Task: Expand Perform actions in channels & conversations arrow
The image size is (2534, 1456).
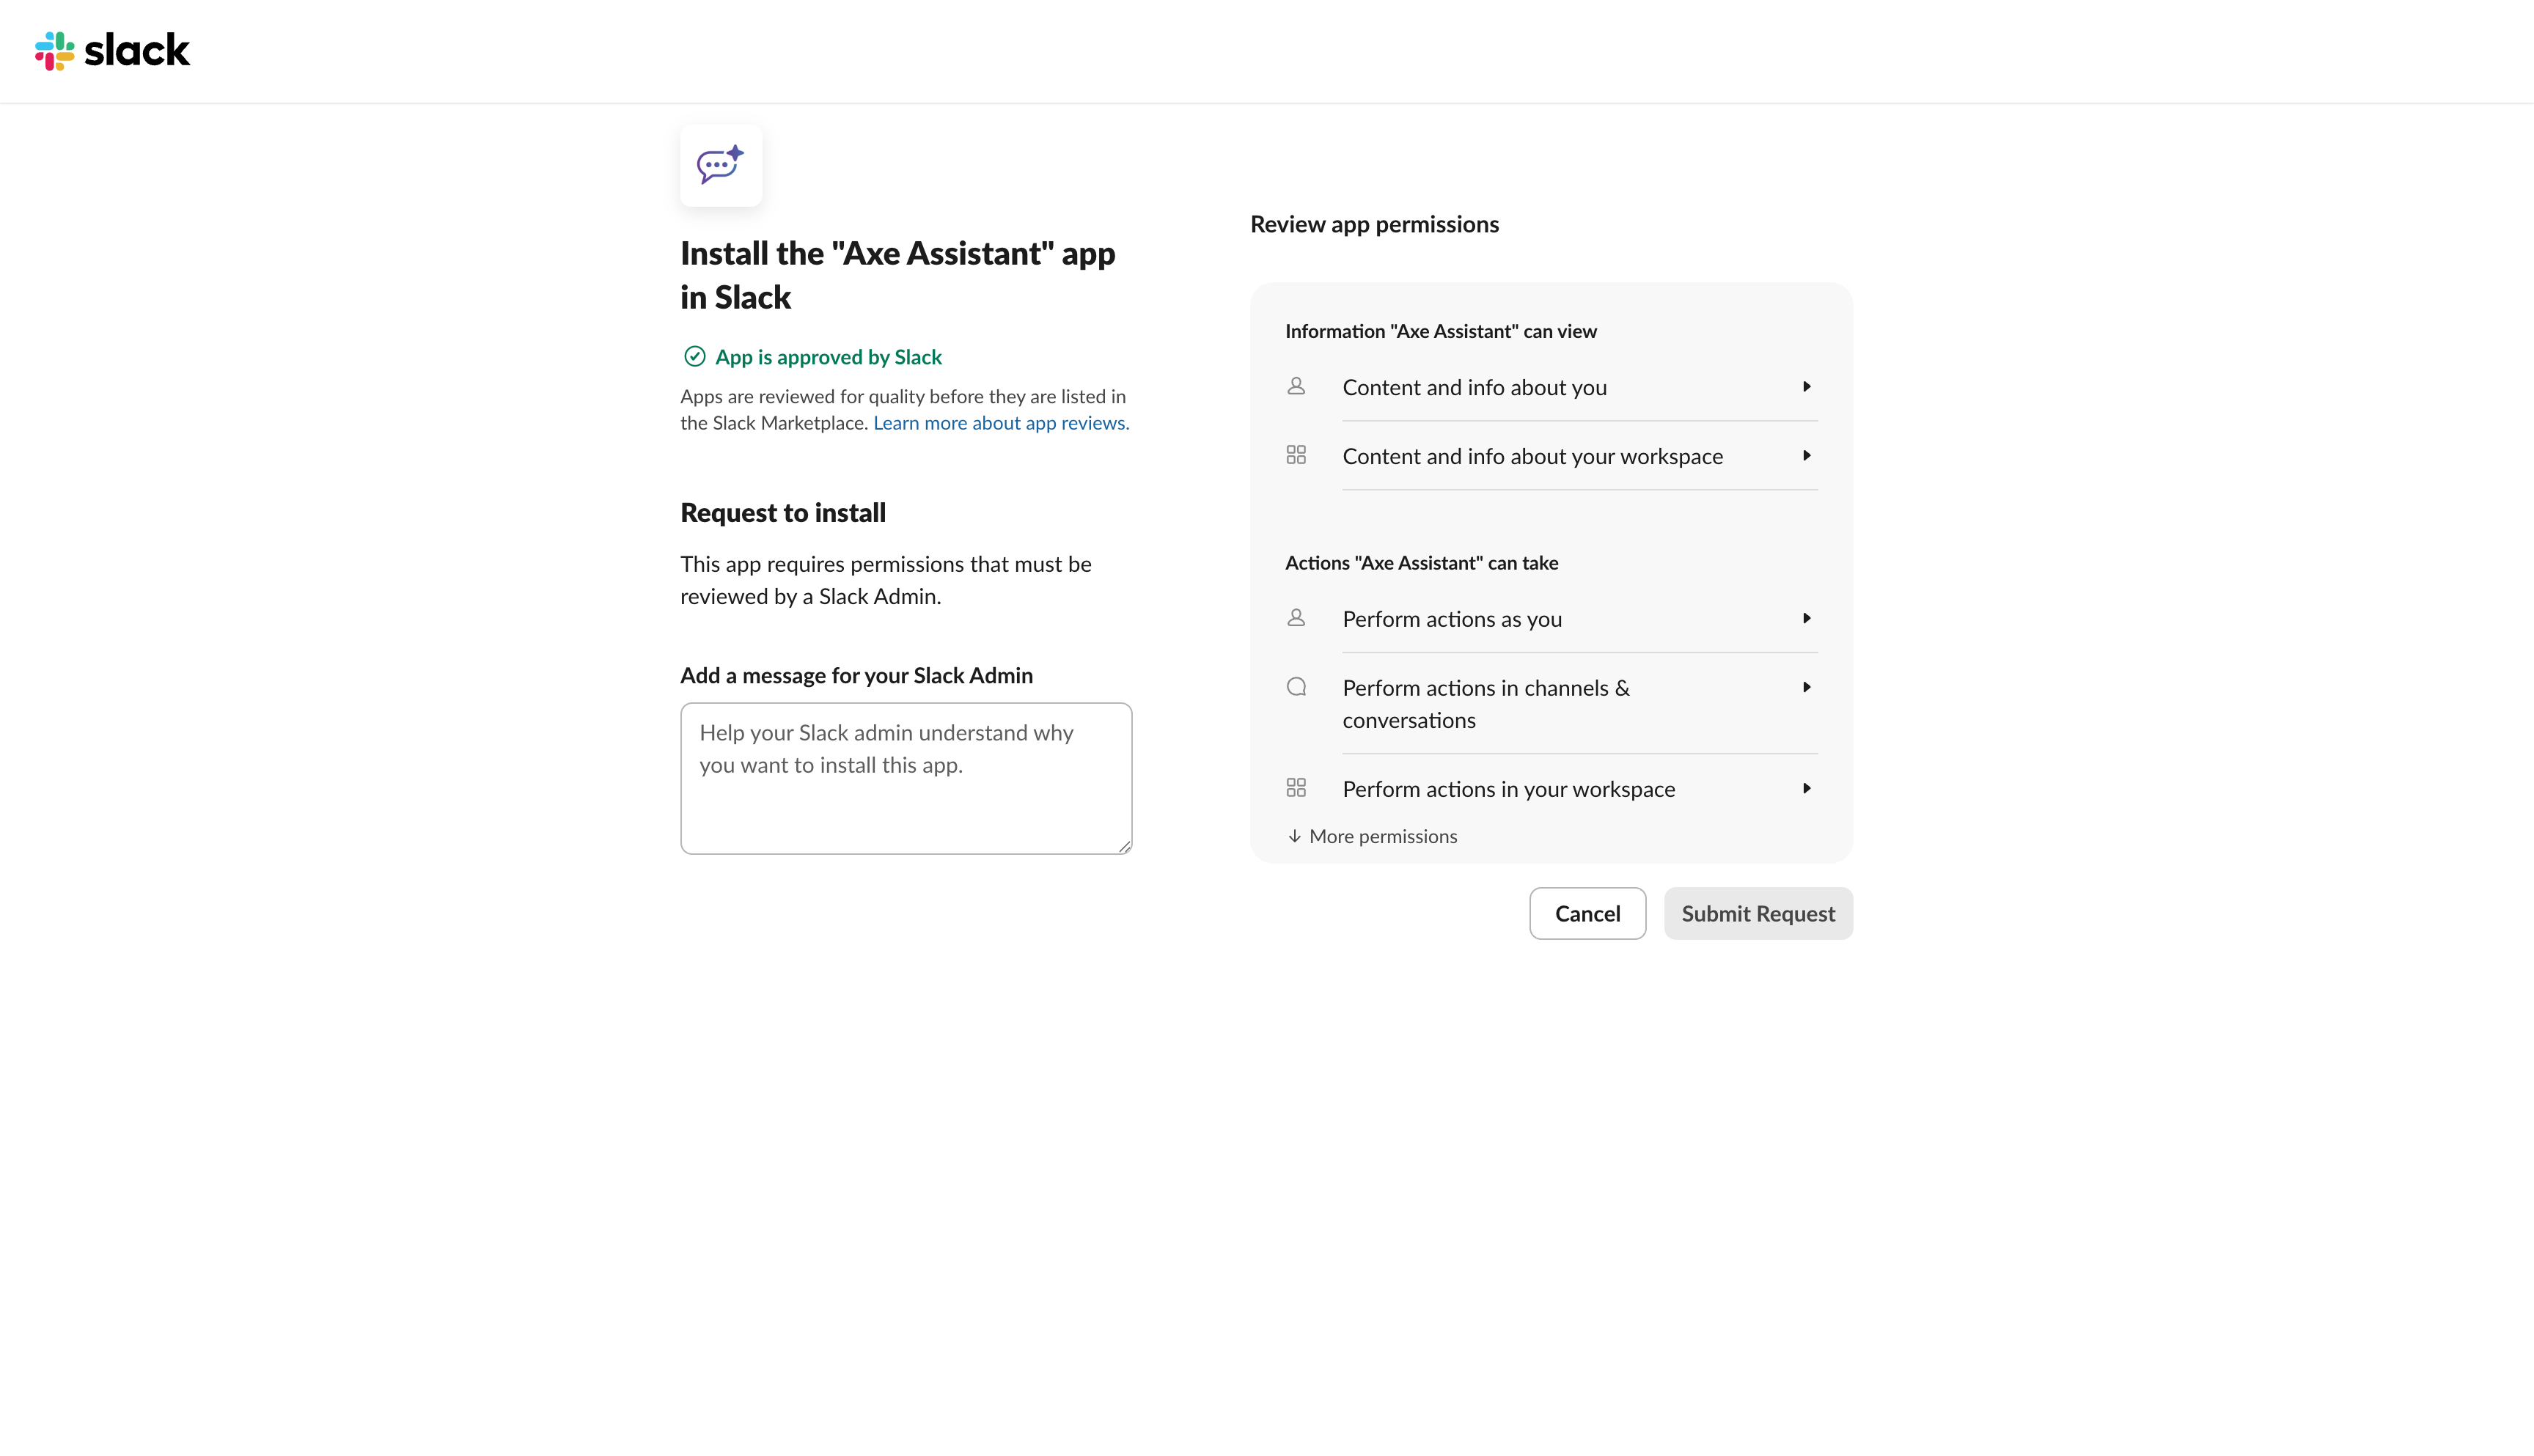Action: click(1806, 688)
